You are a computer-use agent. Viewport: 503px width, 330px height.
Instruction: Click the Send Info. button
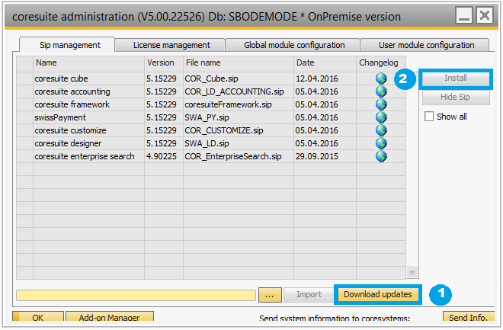point(468,317)
